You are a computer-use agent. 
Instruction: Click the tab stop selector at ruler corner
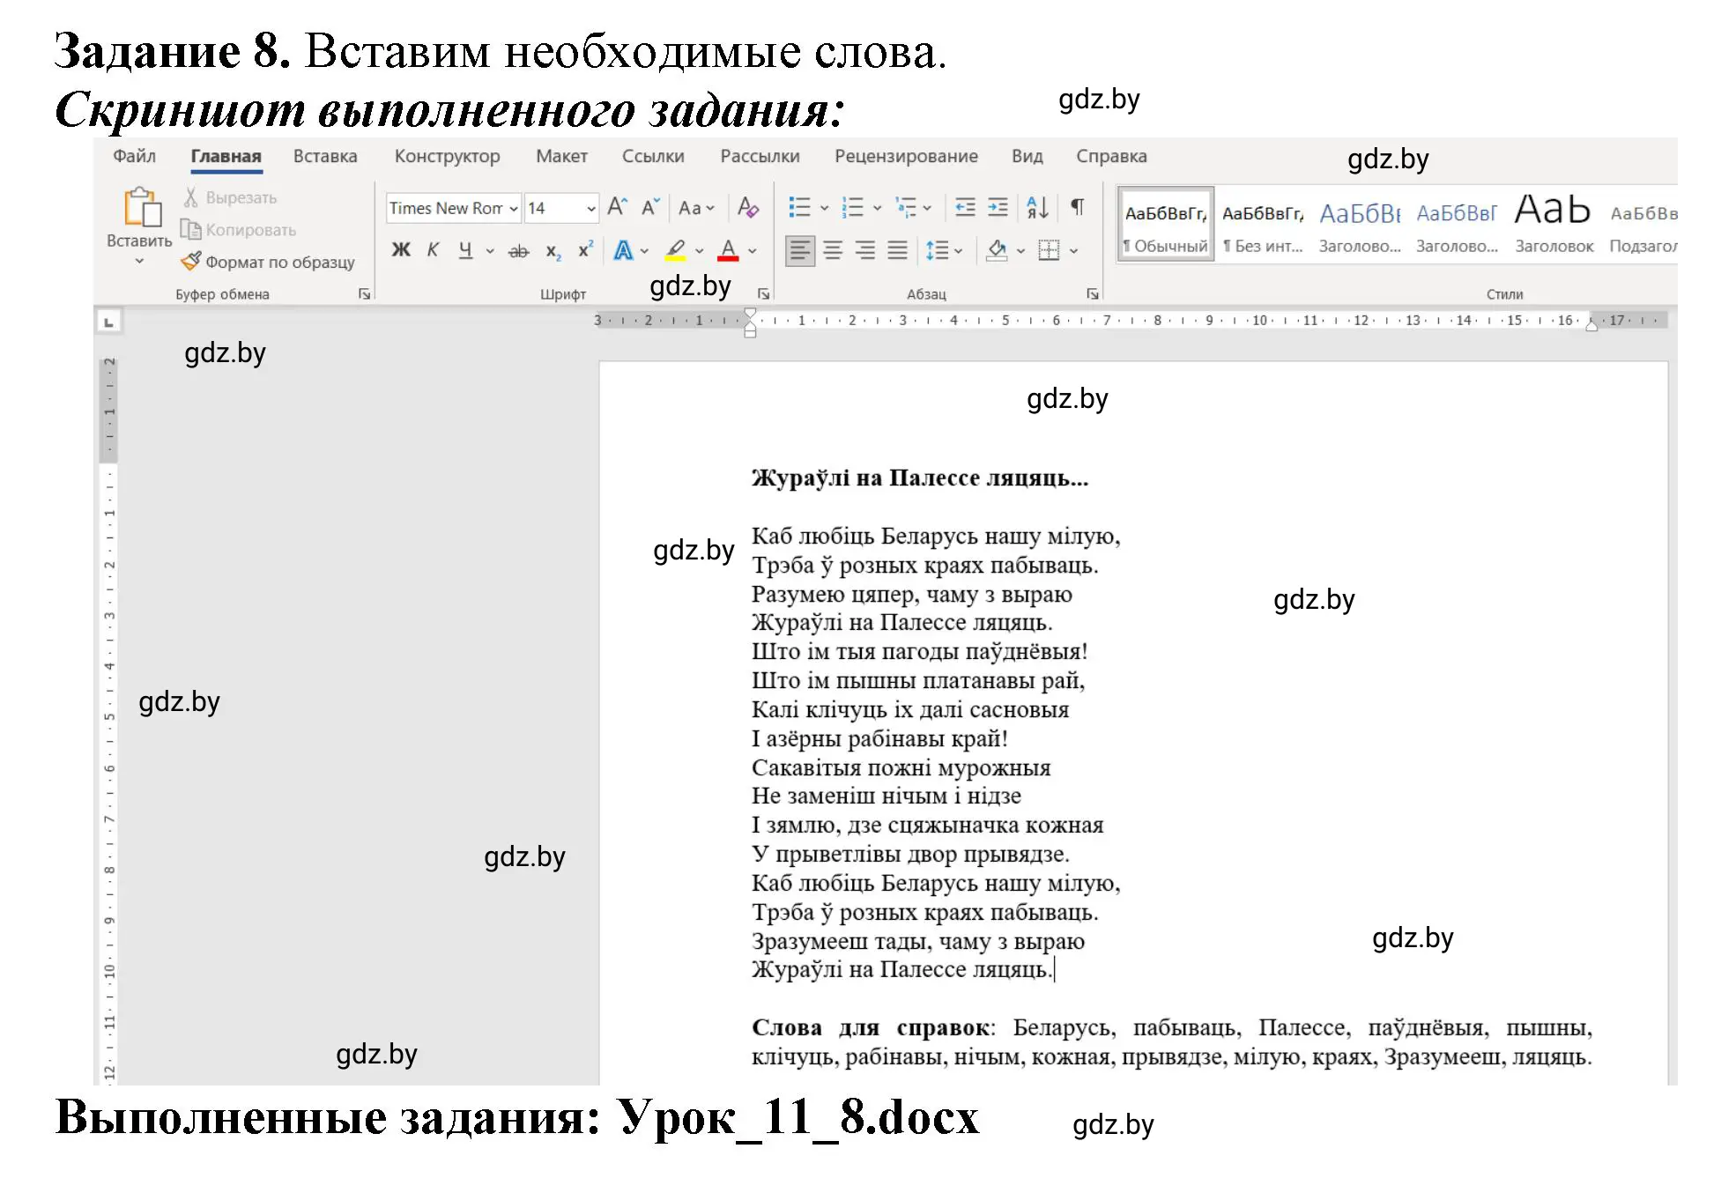click(x=108, y=322)
